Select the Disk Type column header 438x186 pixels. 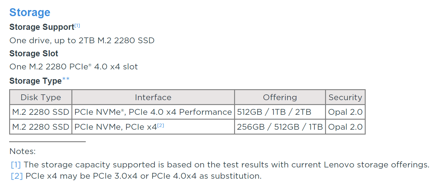(x=41, y=97)
